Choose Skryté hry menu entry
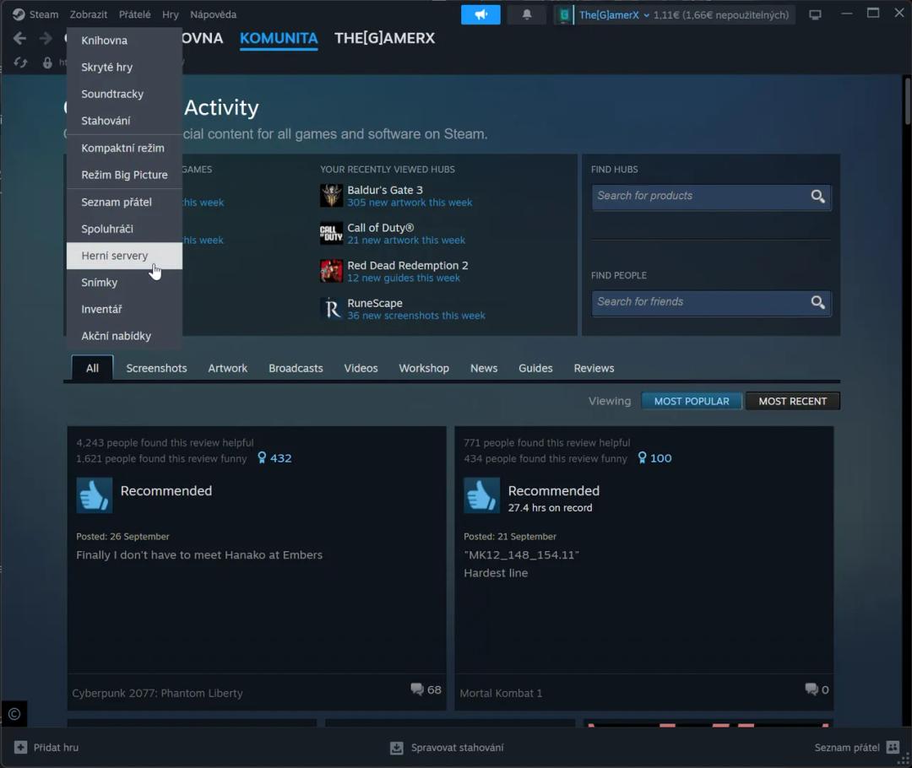This screenshot has width=912, height=768. pyautogui.click(x=124, y=68)
